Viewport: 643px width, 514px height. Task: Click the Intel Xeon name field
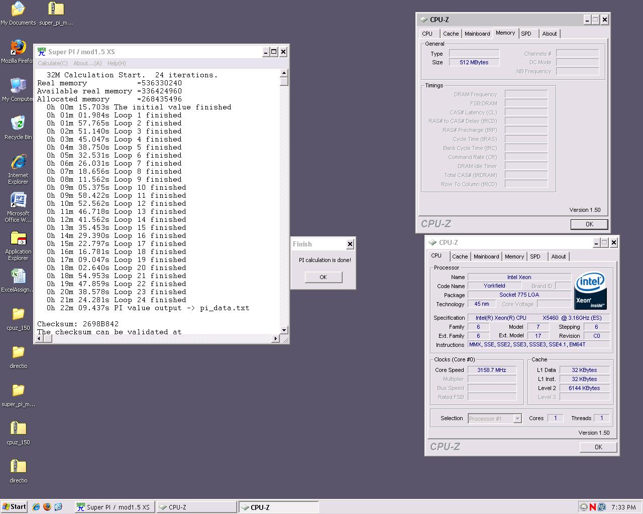click(x=519, y=277)
